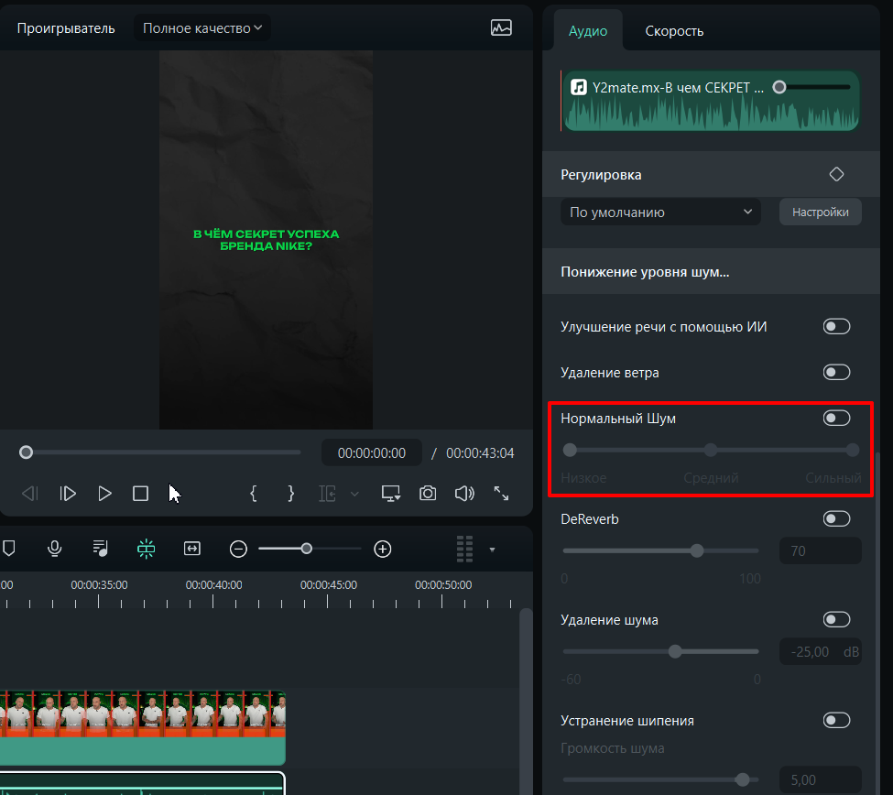Viewport: 893px width, 795px height.
Task: Switch to the Аудио tab
Action: point(588,31)
